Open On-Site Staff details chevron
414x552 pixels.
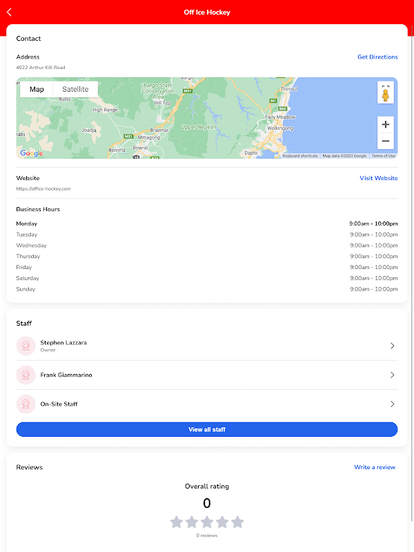392,404
